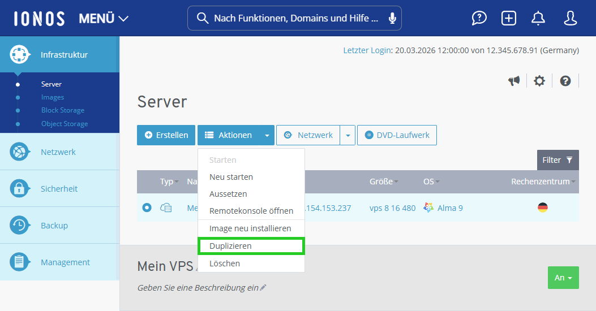596x311 pixels.
Task: Click the plus add-product icon in header
Action: point(509,18)
